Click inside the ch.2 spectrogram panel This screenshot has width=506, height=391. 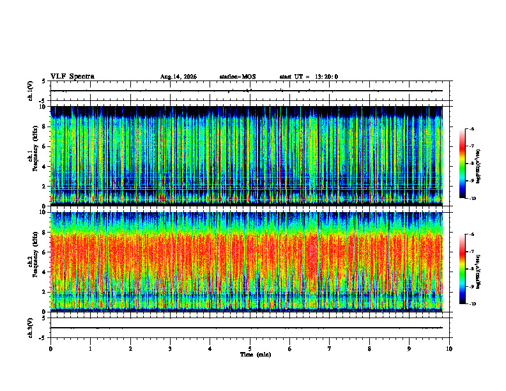click(247, 262)
